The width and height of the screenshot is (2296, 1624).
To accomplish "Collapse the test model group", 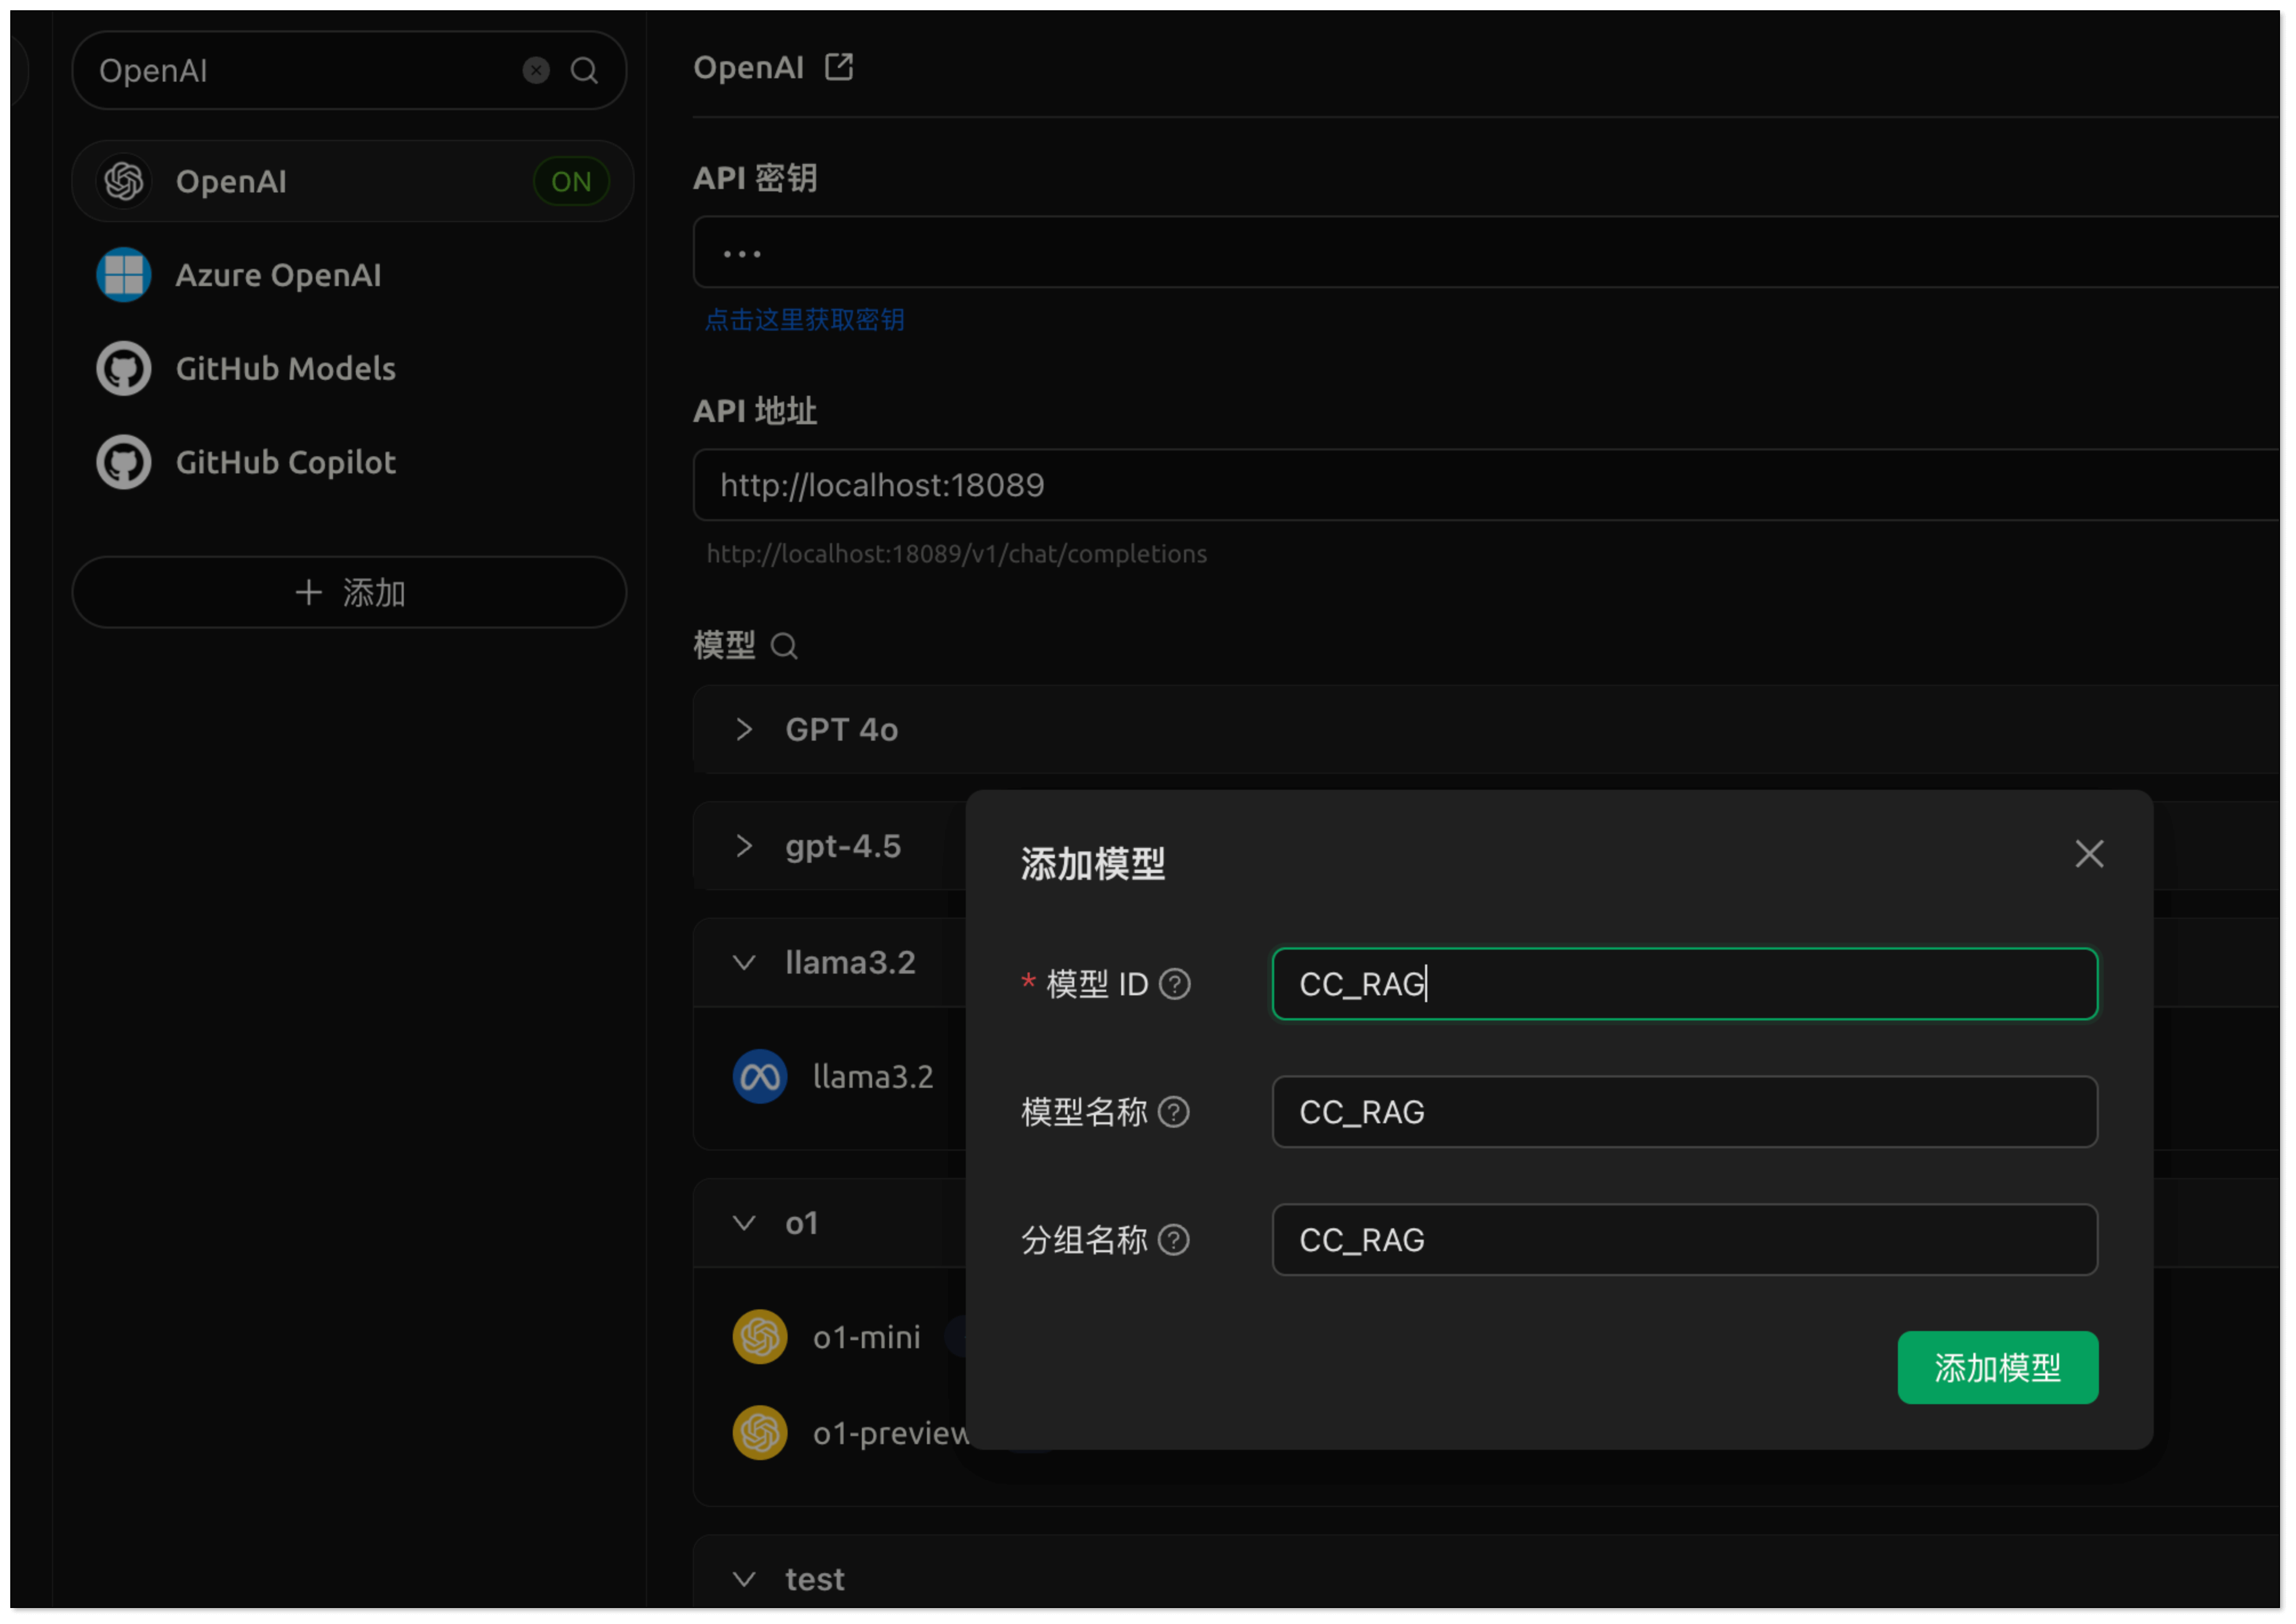I will [744, 1579].
